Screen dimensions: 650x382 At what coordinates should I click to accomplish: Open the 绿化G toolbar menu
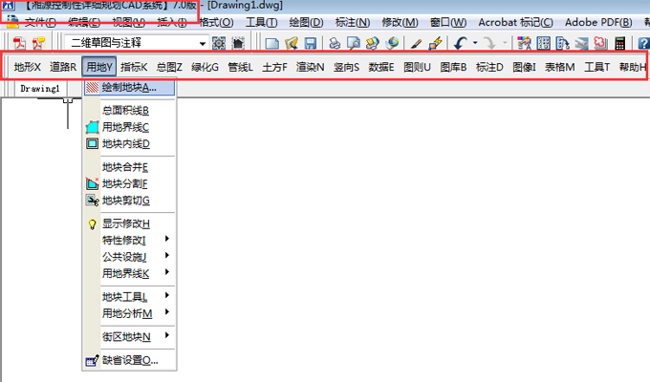(206, 67)
